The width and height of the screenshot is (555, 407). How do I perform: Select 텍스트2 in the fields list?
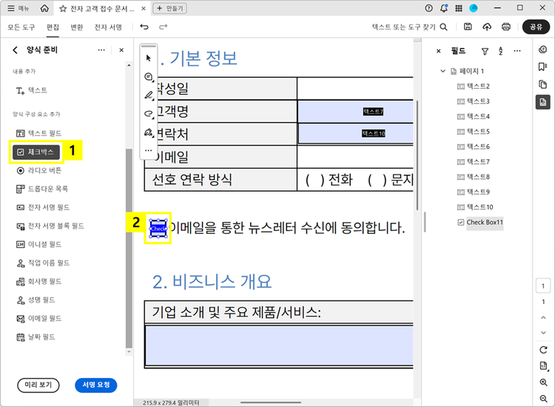coord(474,87)
